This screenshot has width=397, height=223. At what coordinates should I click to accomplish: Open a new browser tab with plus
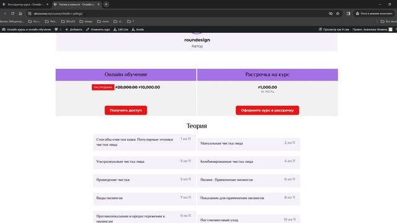click(x=106, y=4)
